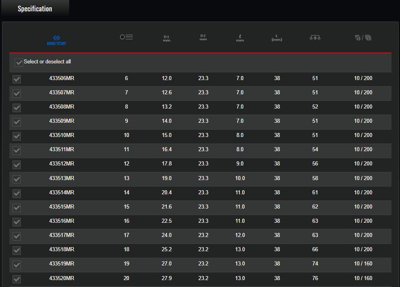Click D2 value 23.2 in 433517MR row
400x287 pixels.
(203, 235)
